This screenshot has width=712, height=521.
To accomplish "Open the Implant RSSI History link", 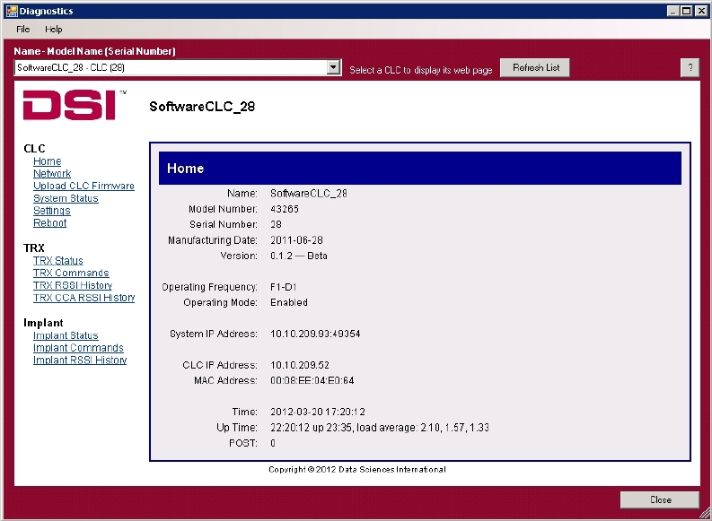I will point(80,360).
